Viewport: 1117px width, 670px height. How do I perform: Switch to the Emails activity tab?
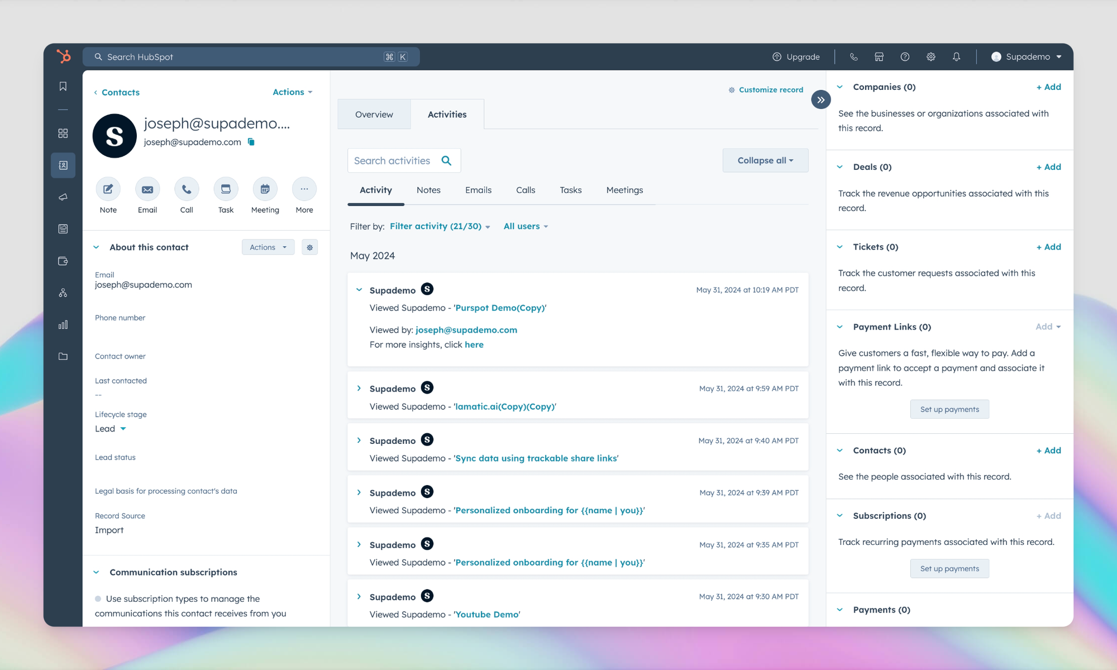(x=479, y=190)
